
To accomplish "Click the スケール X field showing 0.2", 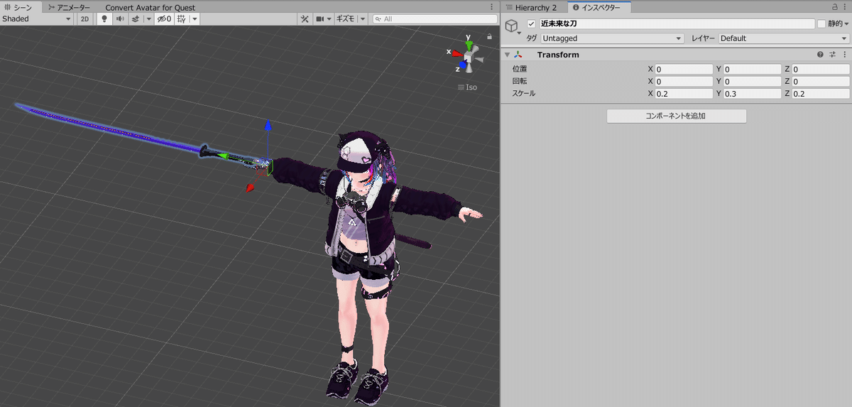I will pyautogui.click(x=684, y=94).
